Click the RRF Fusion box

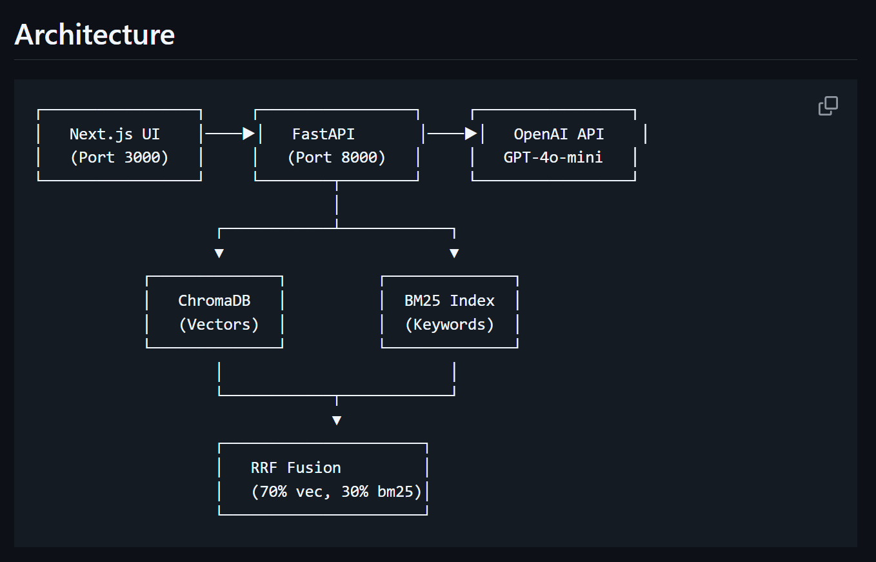click(323, 479)
